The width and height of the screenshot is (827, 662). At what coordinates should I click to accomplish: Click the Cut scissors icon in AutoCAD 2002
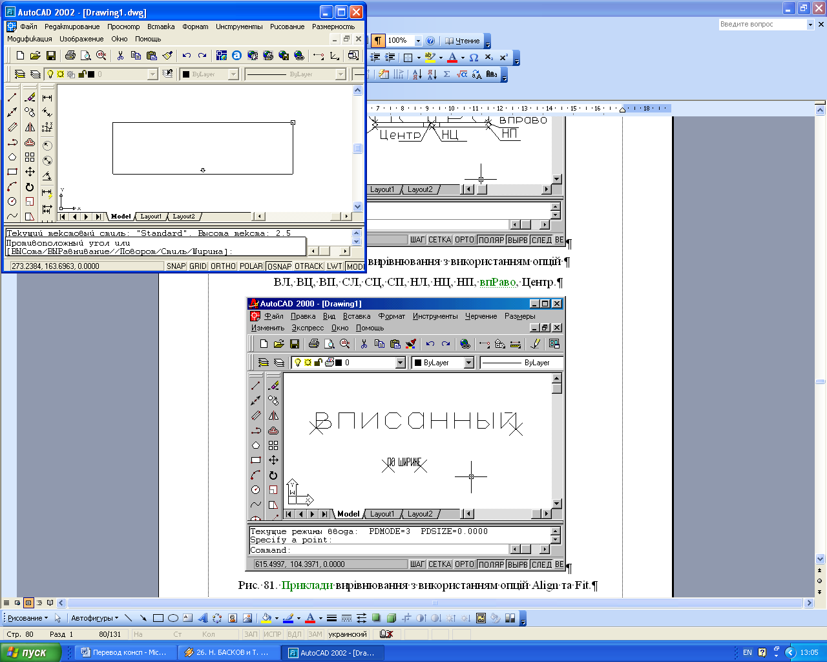[x=120, y=56]
